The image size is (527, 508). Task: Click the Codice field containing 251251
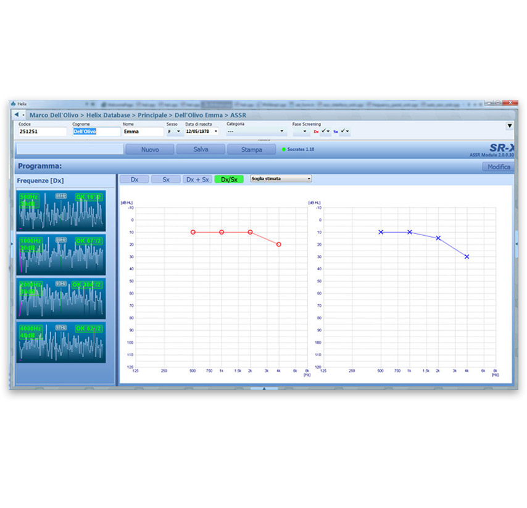(43, 131)
